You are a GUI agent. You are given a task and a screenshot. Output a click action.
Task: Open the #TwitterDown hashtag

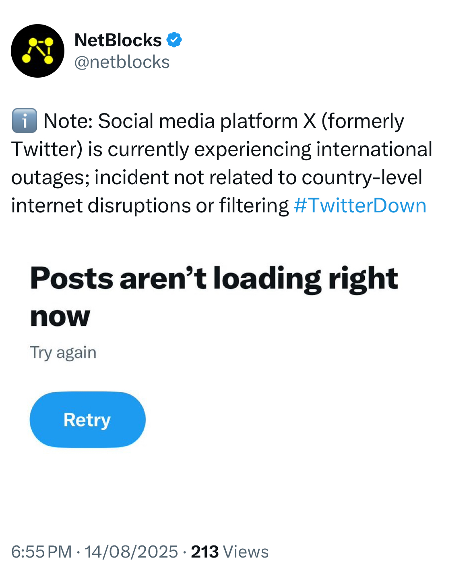click(360, 206)
